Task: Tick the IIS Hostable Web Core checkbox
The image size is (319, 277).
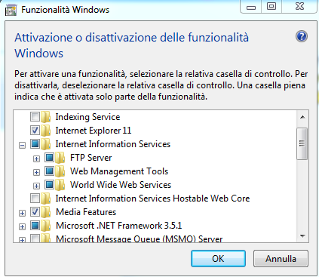Action: coord(35,199)
